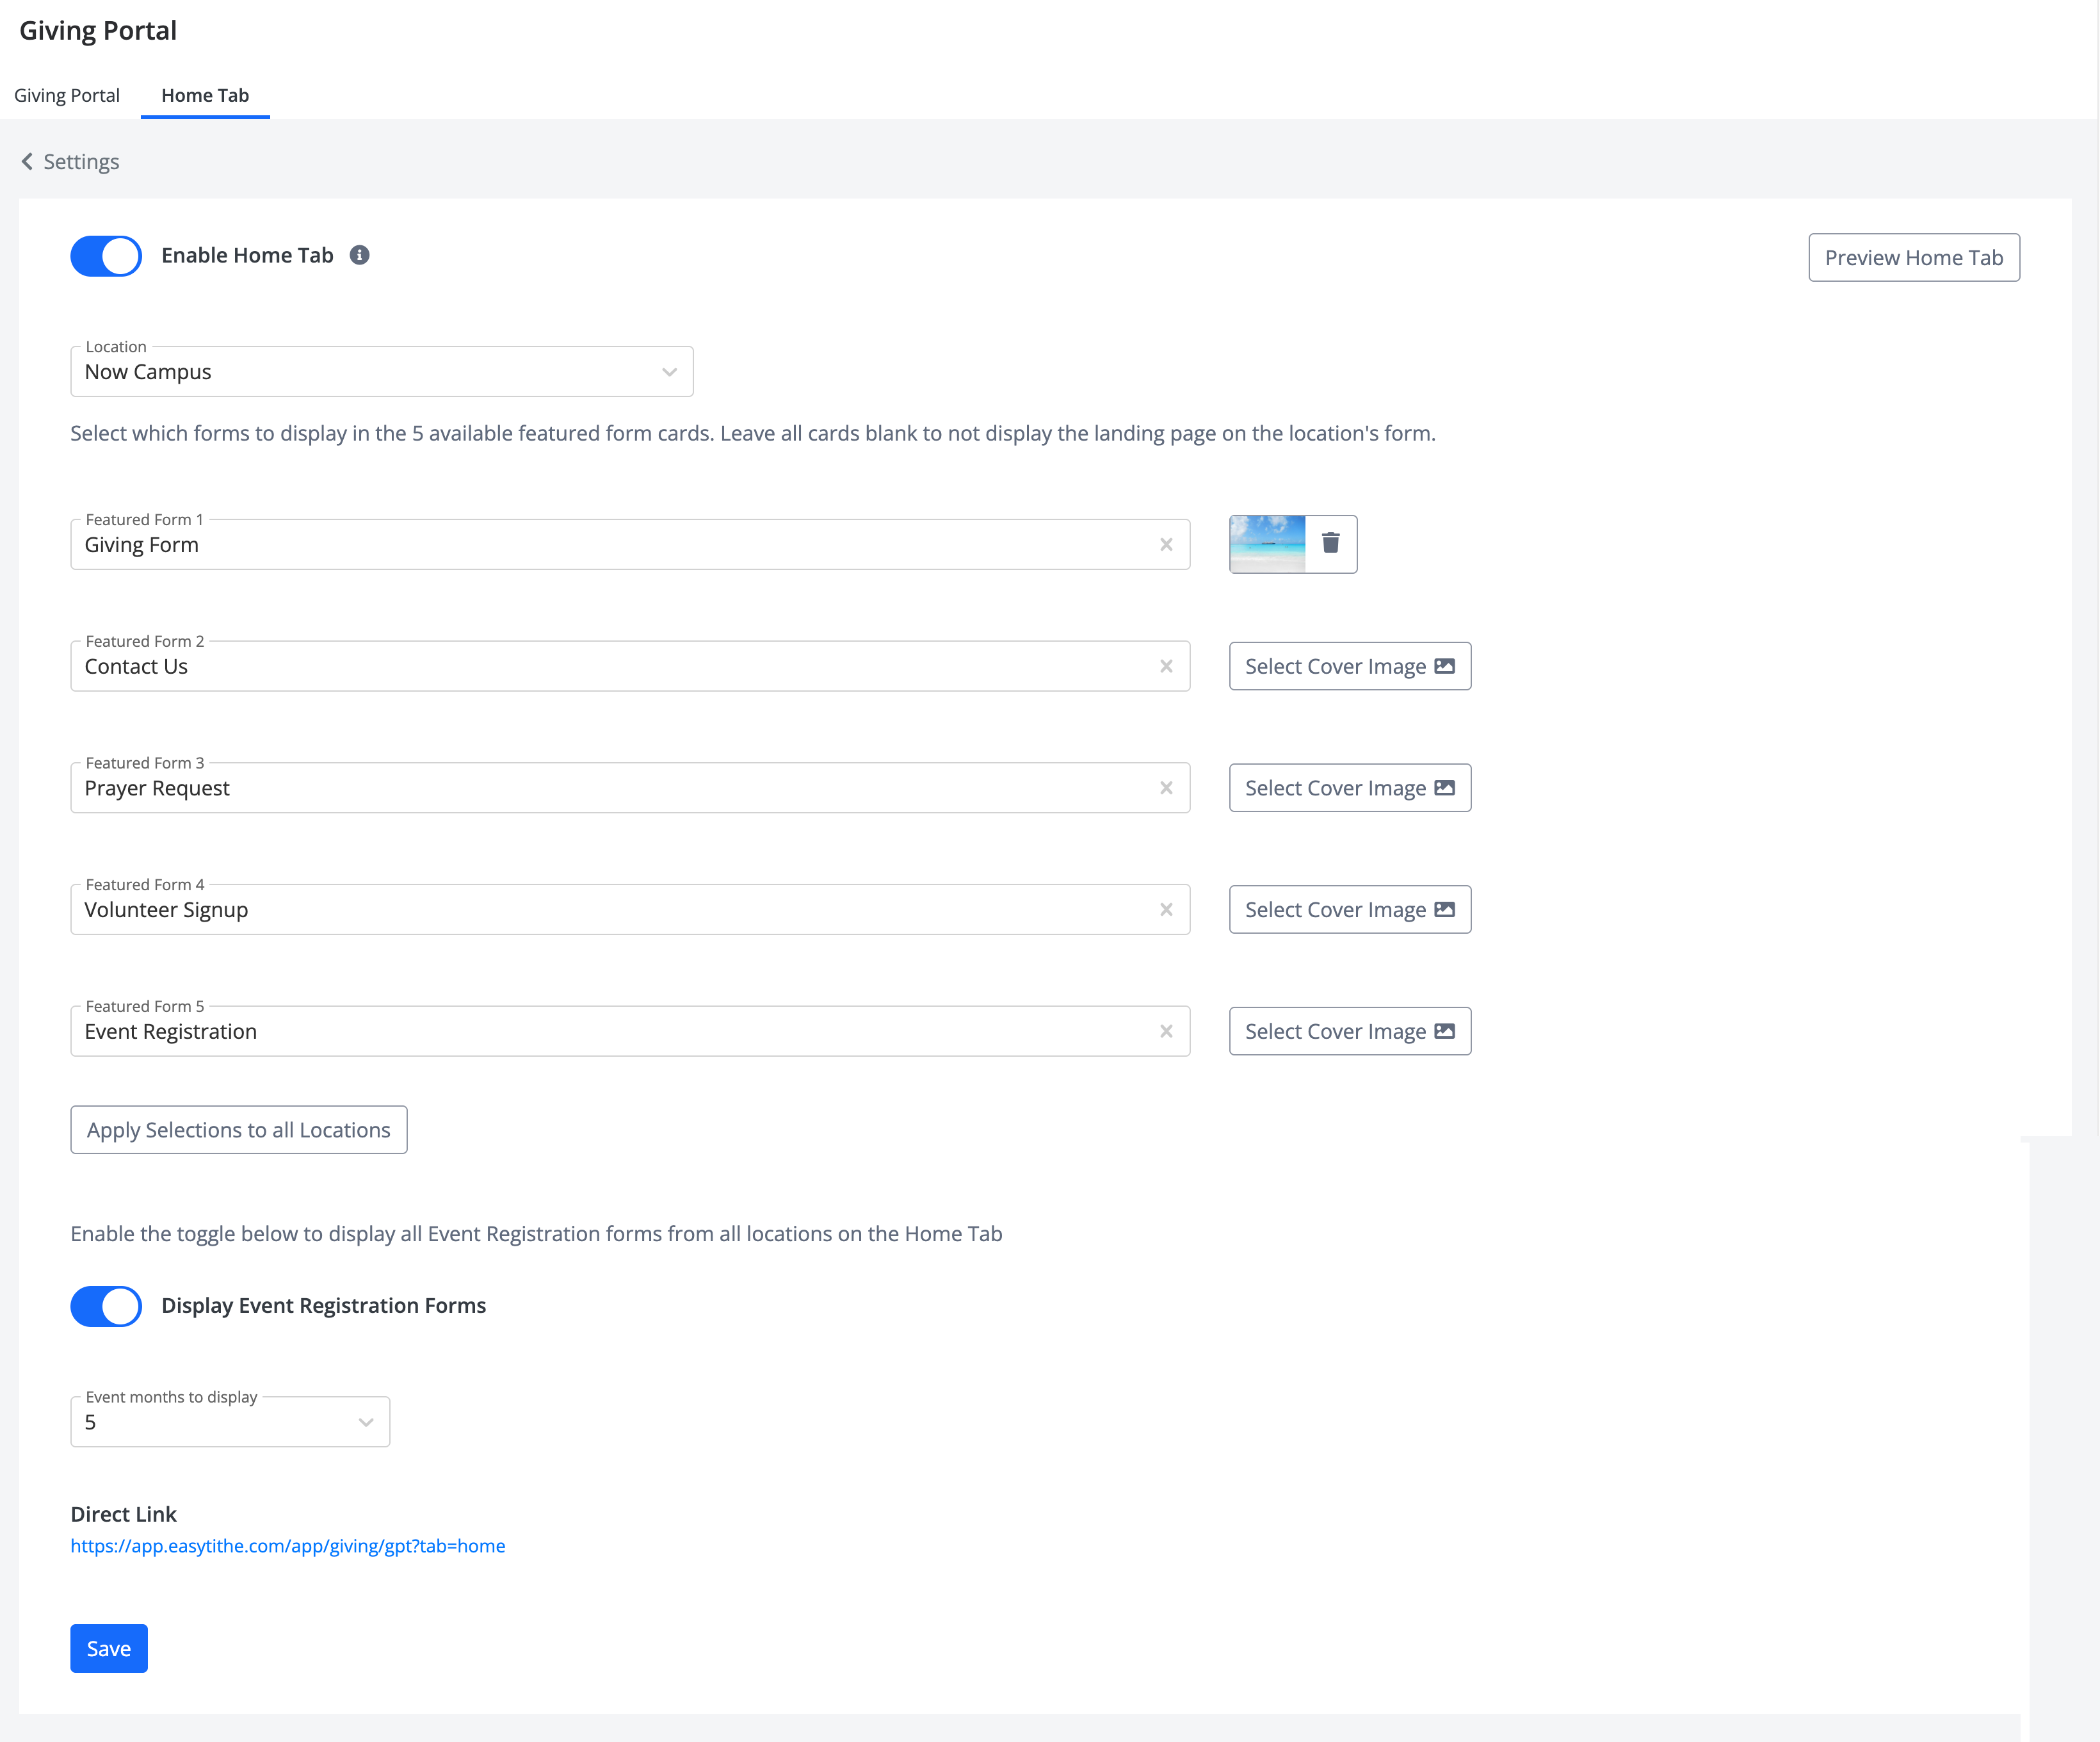Clear the Giving Form selection
Screen dimensions: 2100x1742
point(1166,544)
